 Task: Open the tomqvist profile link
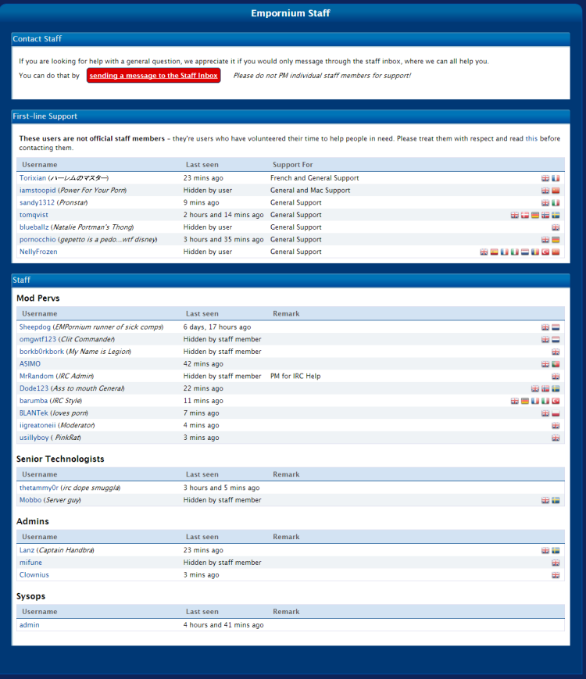click(34, 215)
